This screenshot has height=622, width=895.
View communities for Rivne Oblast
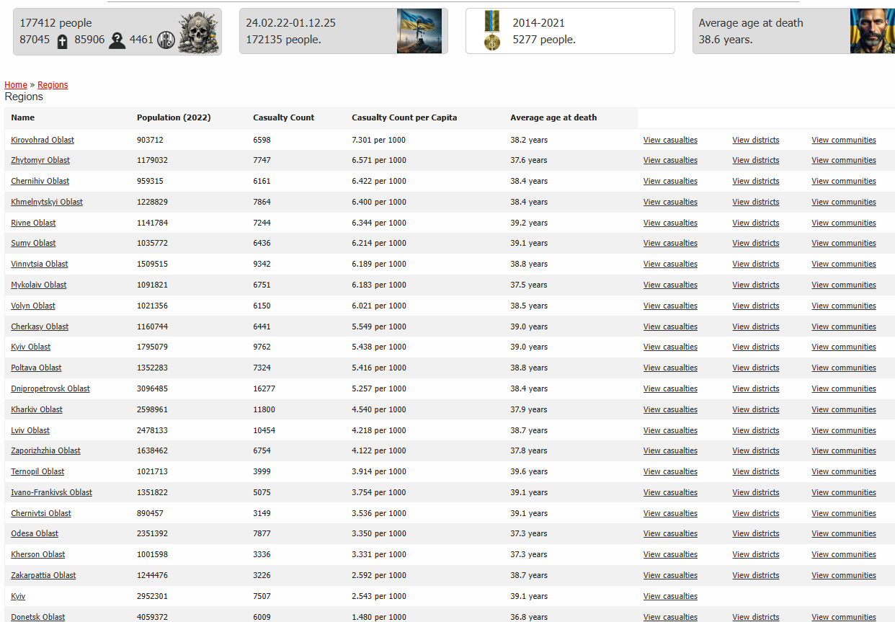(x=843, y=223)
